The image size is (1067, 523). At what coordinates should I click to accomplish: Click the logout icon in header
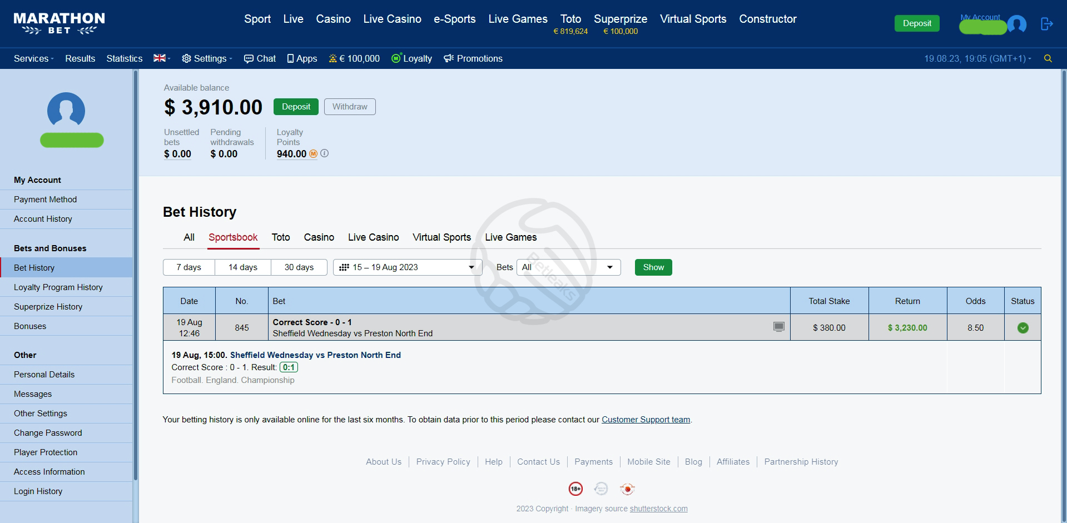[1047, 24]
